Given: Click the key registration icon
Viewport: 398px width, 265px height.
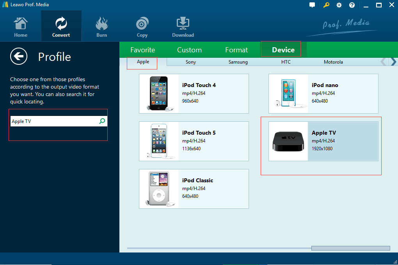Looking at the screenshot, I should pyautogui.click(x=326, y=5).
